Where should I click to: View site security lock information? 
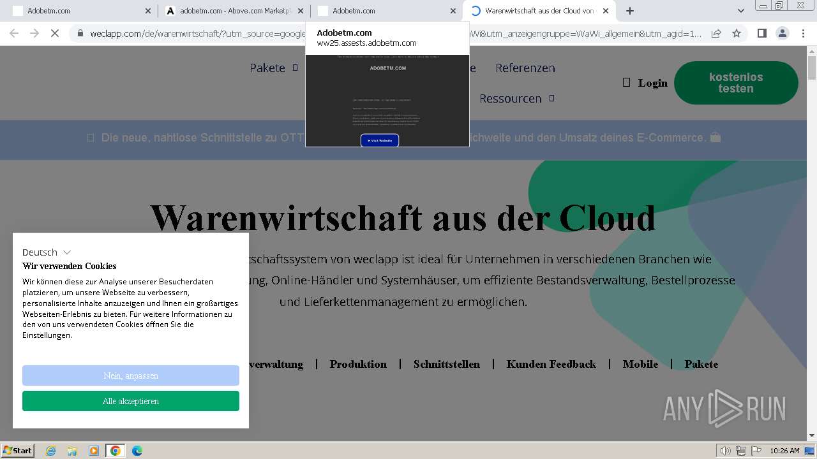(80, 33)
